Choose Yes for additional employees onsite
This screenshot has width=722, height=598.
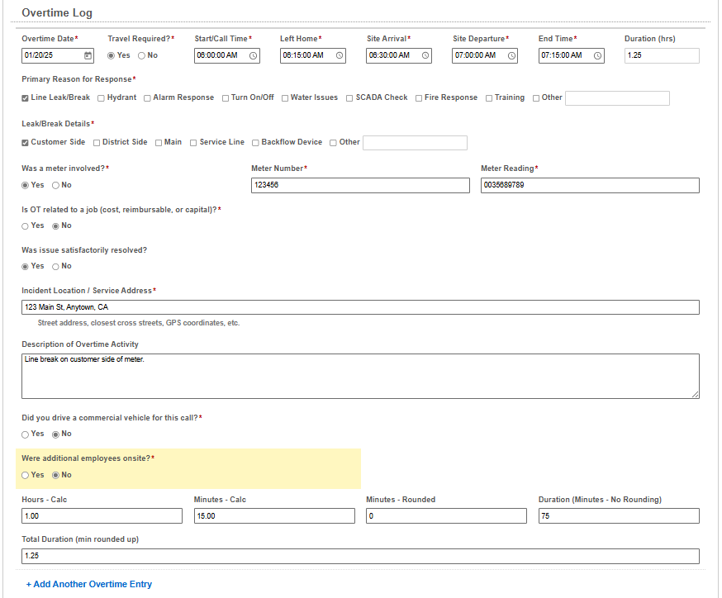click(x=25, y=476)
